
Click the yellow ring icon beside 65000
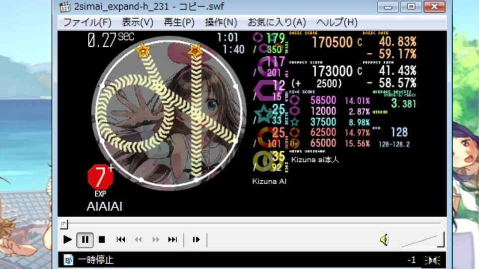tap(294, 143)
